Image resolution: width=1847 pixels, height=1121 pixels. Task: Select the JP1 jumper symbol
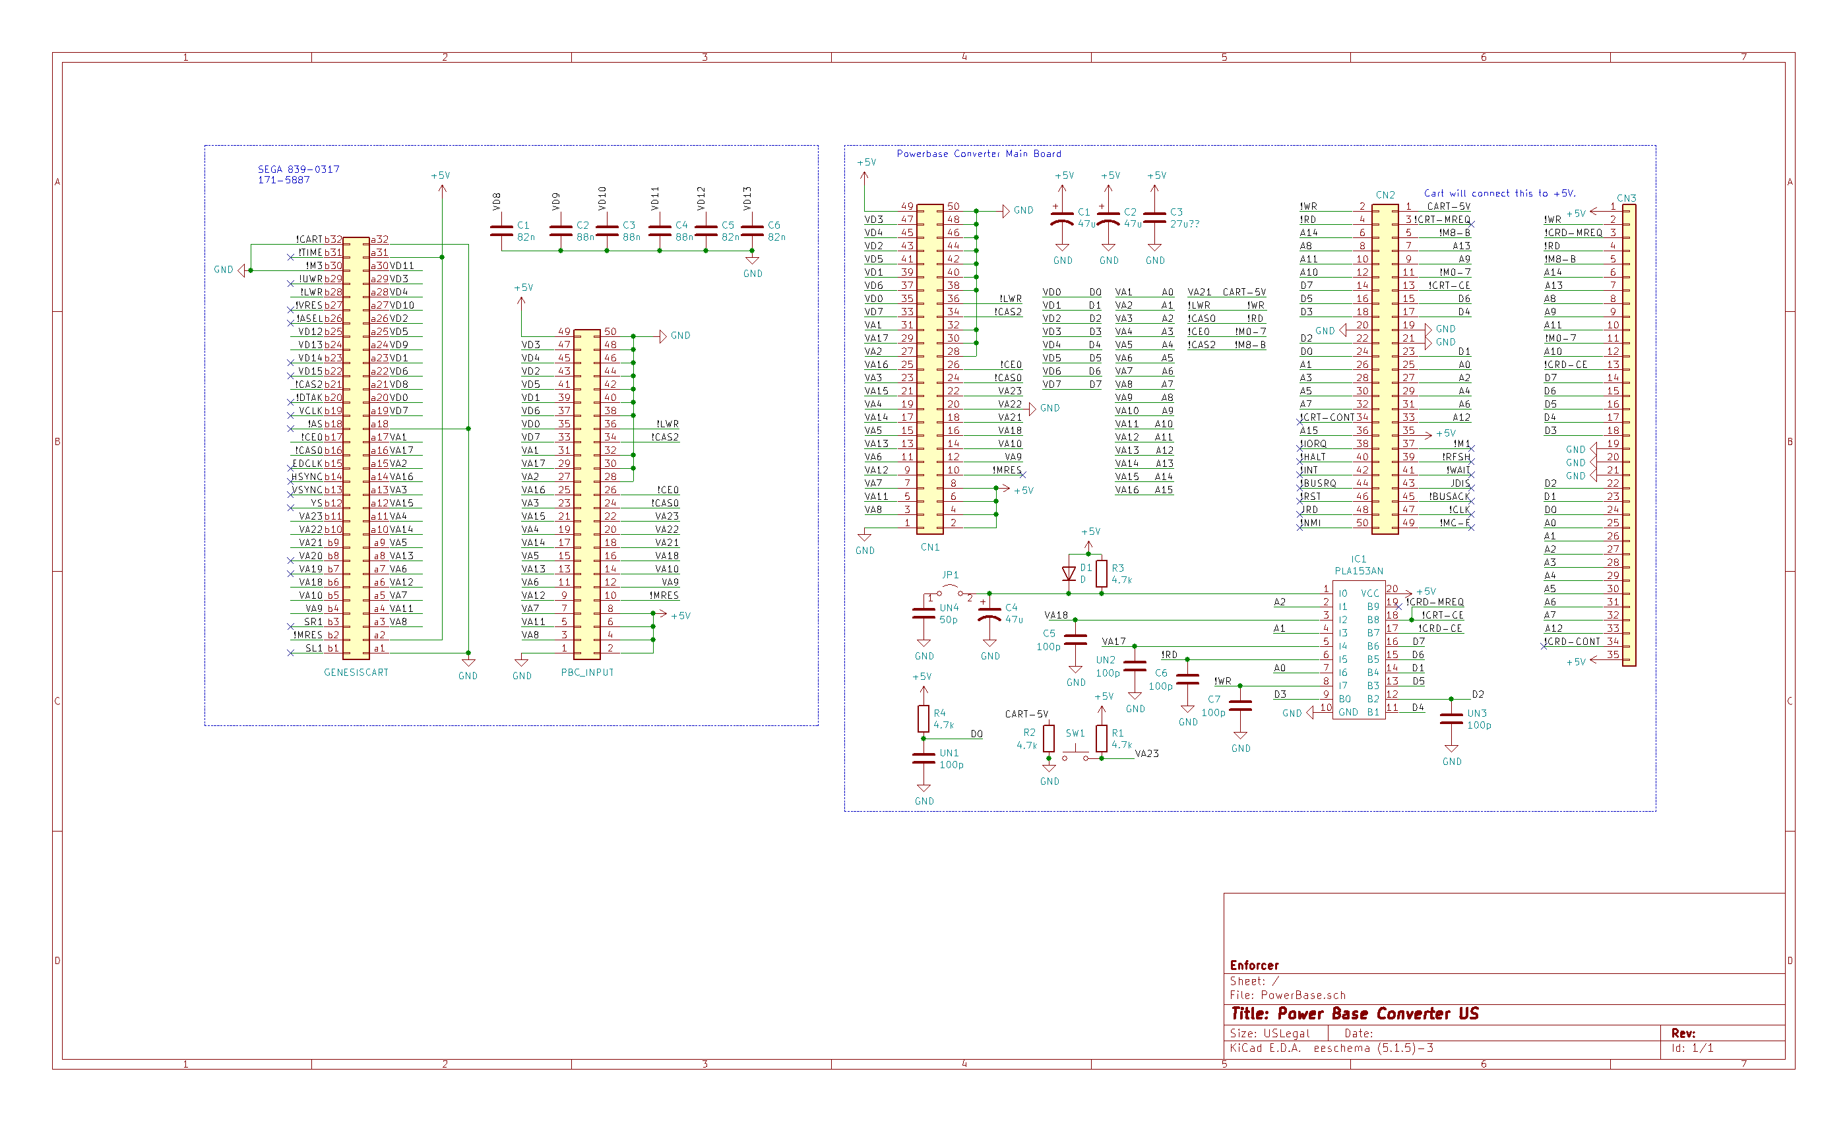coord(950,590)
